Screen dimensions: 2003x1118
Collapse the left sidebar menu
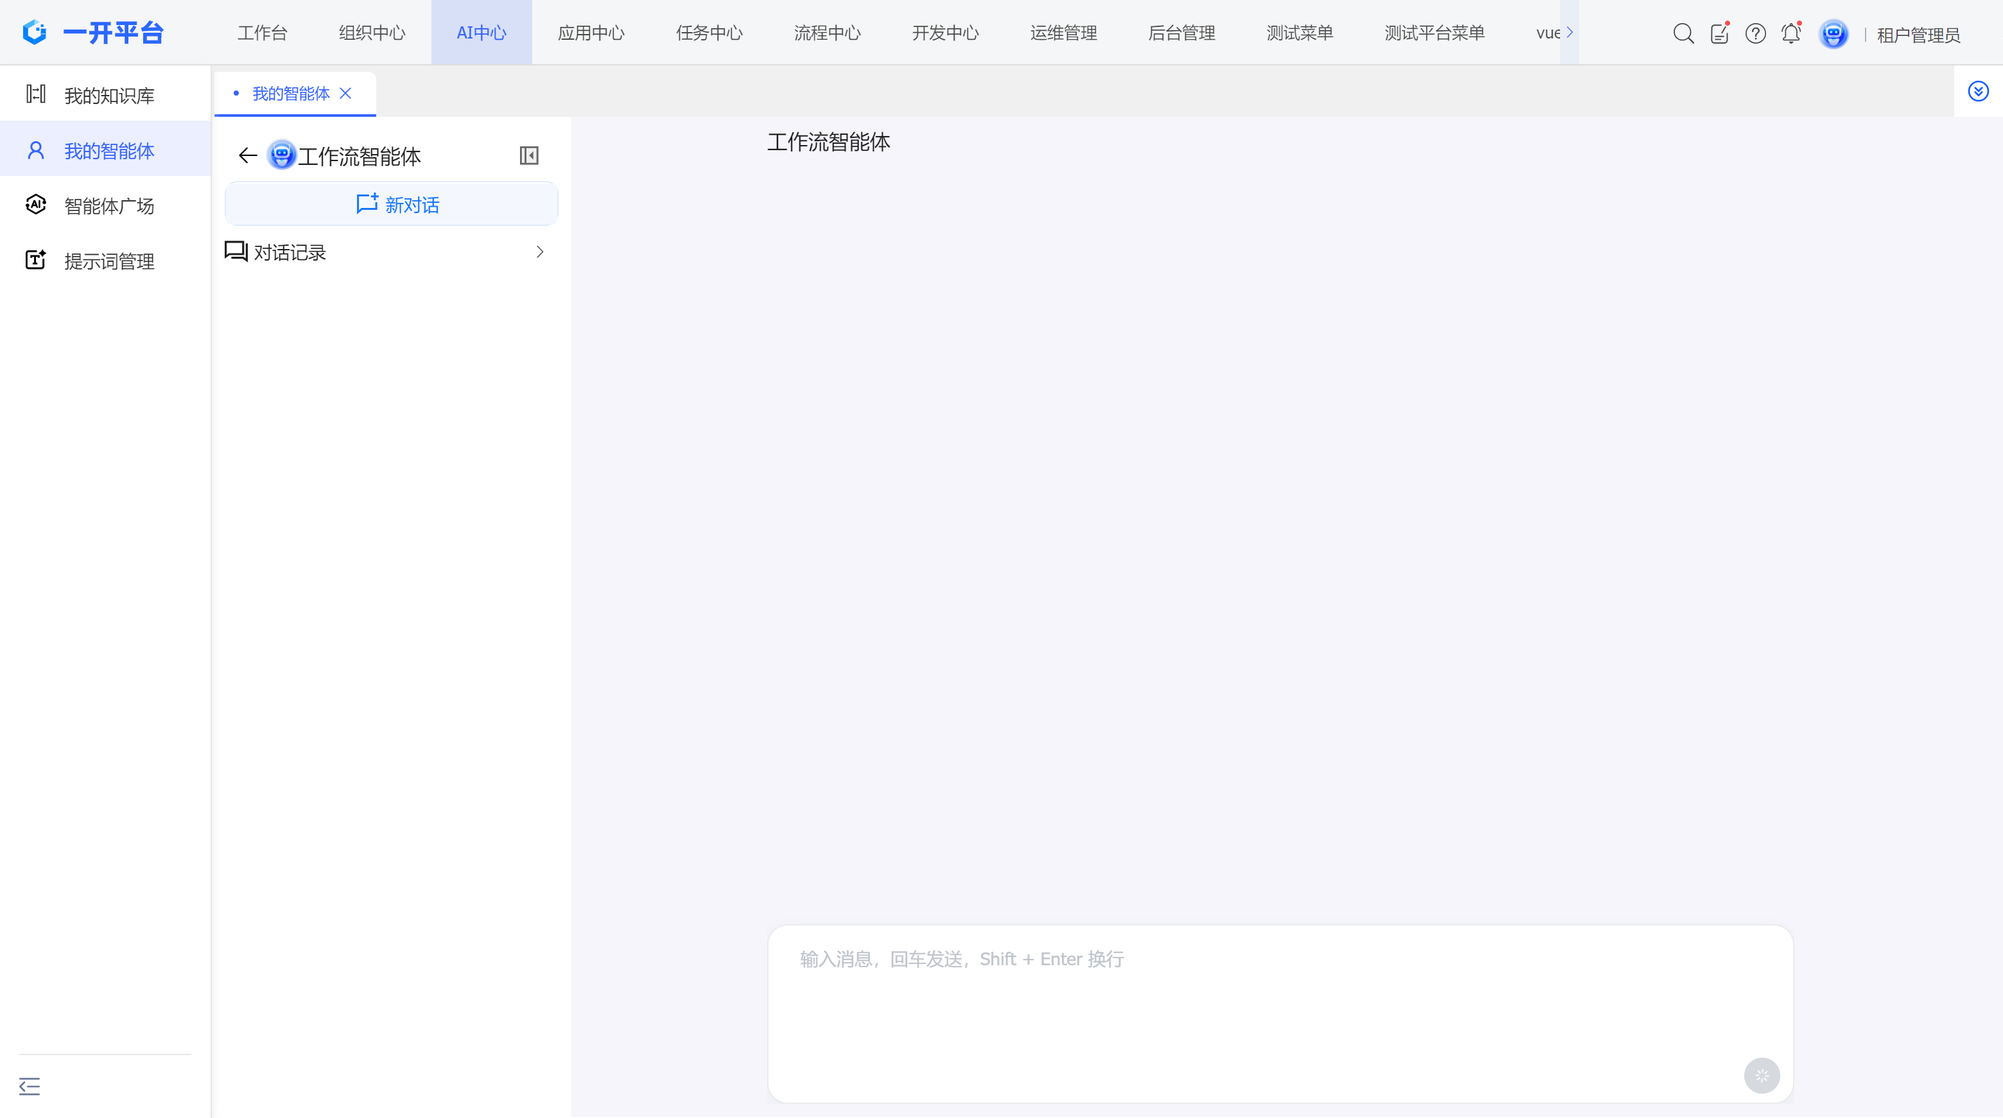tap(30, 1086)
